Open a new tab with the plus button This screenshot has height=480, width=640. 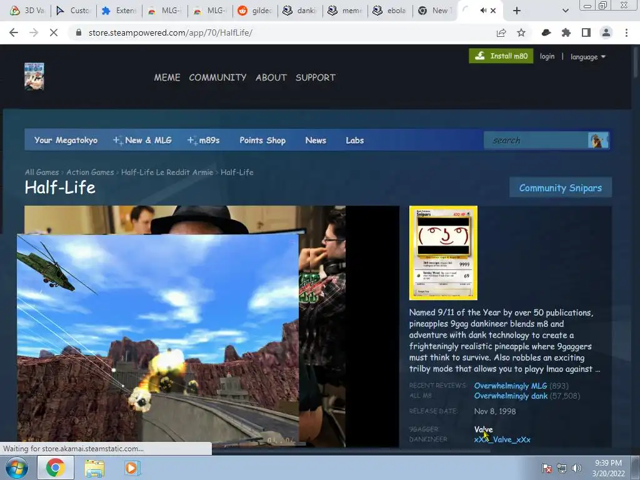coord(517,11)
